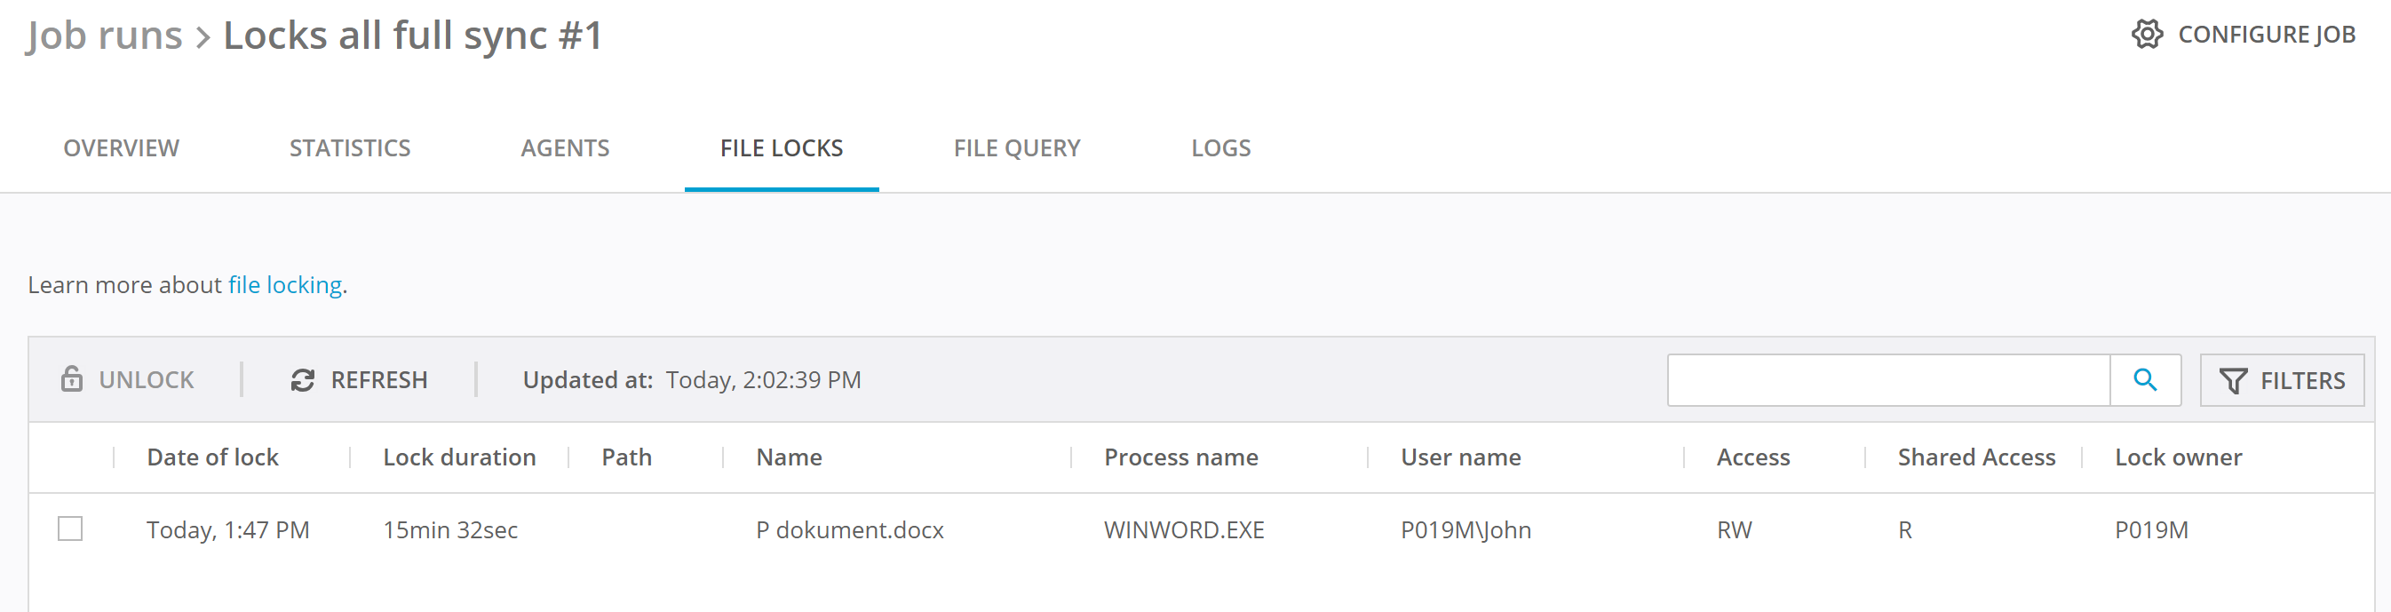Click the Lock owner column header

2178,457
